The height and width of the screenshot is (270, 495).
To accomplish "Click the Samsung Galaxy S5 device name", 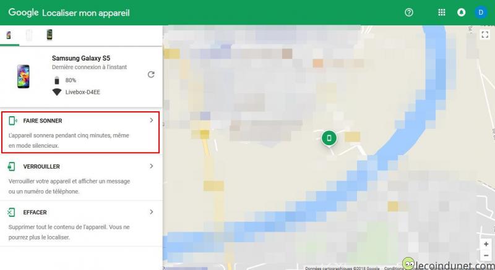I will pos(81,58).
